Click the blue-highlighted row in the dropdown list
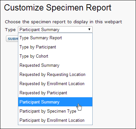The width and height of the screenshot is (136, 129). 55,102
